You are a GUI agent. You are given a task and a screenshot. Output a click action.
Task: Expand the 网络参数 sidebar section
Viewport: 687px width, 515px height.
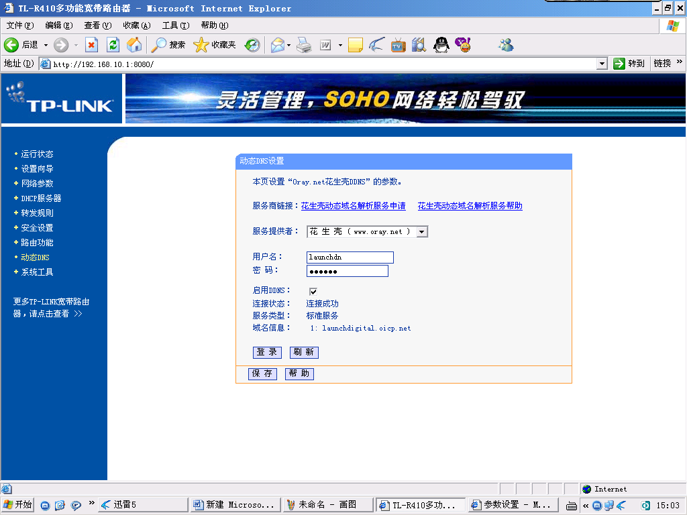(x=37, y=184)
